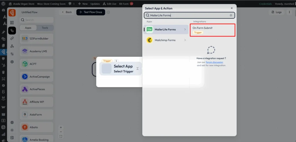The width and height of the screenshot is (296, 142).
Task: Click the 123FormBuilder app icon
Action: pyautogui.click(x=25, y=39)
